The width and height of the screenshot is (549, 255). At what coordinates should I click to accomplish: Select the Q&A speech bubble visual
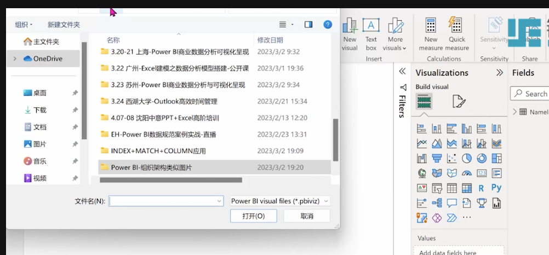click(x=451, y=203)
